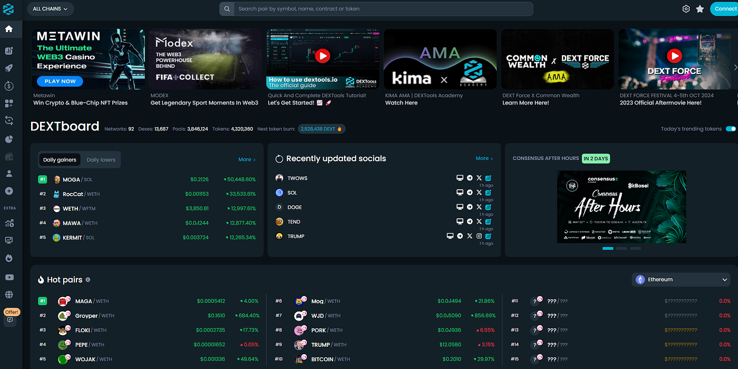Viewport: 738px width, 369px height.
Task: Select the first carousel dot under Consensus ad
Action: [x=608, y=248]
